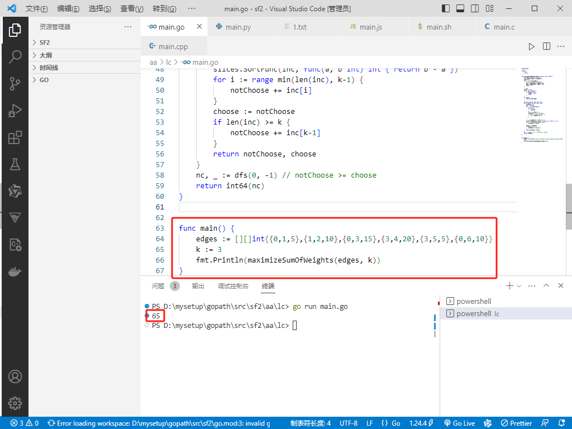Expand the 大纲 outline section
The image size is (572, 429).
coord(85,55)
